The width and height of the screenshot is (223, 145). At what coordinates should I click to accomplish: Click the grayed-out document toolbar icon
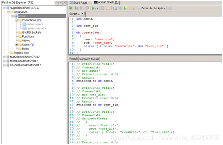[x=120, y=8]
